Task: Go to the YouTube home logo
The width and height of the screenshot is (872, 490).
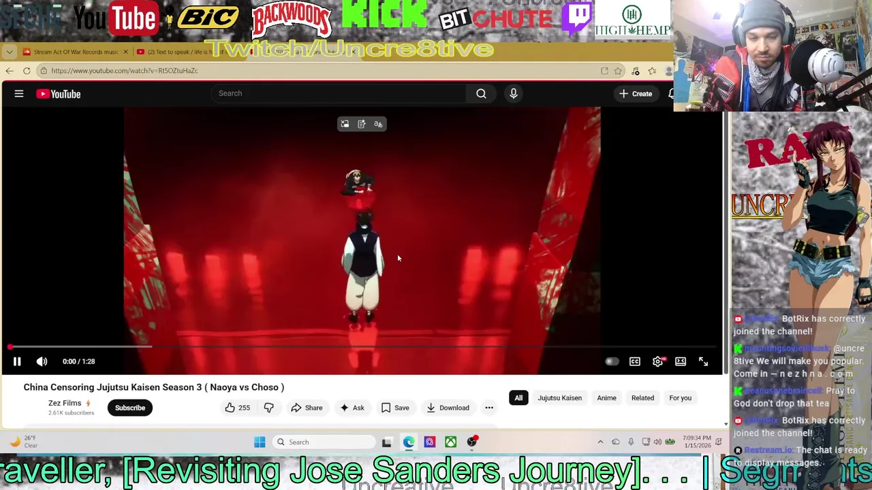Action: [59, 94]
